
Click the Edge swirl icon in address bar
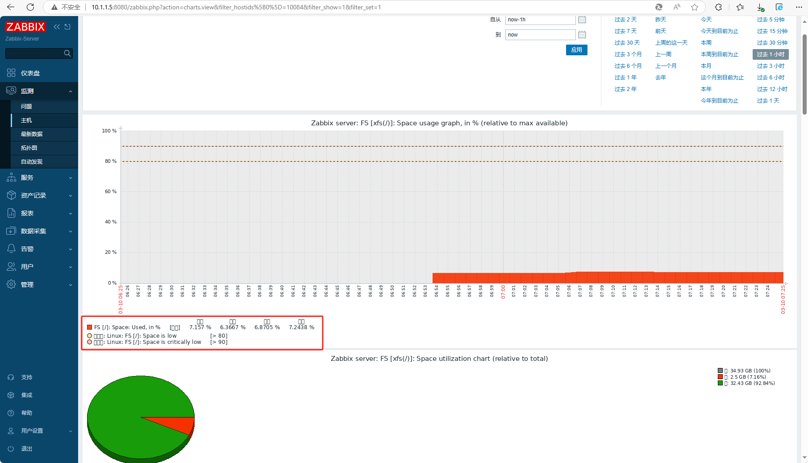tap(658, 7)
